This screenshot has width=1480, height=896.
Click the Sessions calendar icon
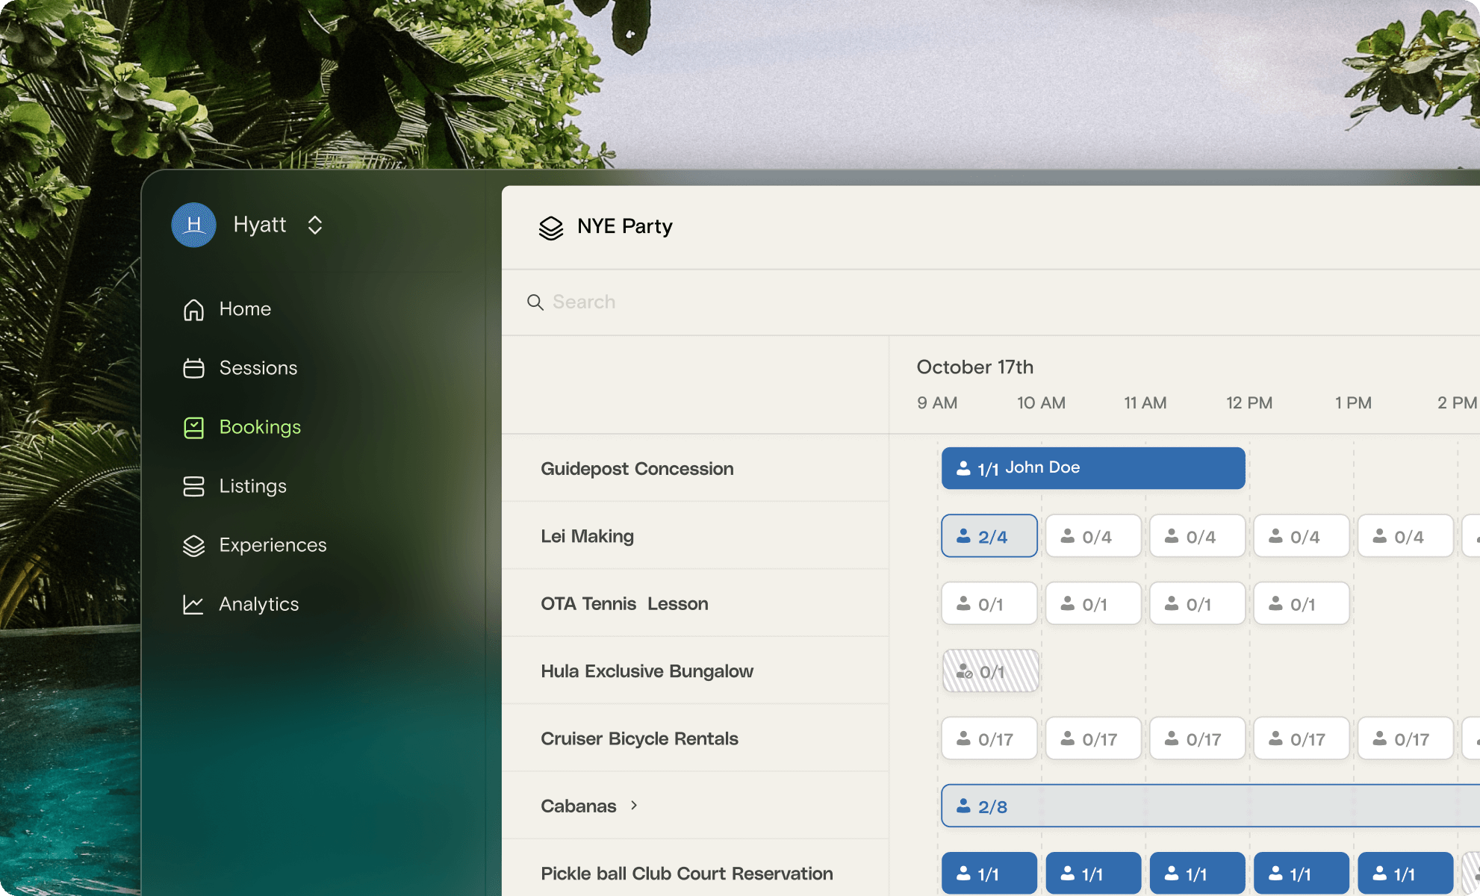tap(193, 368)
